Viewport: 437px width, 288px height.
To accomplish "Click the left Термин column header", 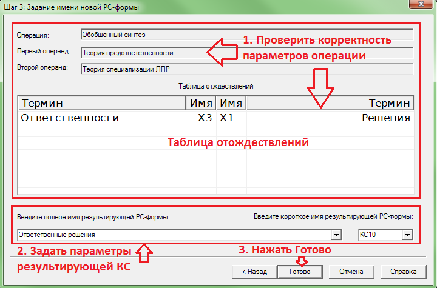I will (x=102, y=103).
